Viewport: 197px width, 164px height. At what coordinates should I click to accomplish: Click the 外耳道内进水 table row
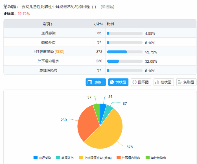[x=48, y=61]
